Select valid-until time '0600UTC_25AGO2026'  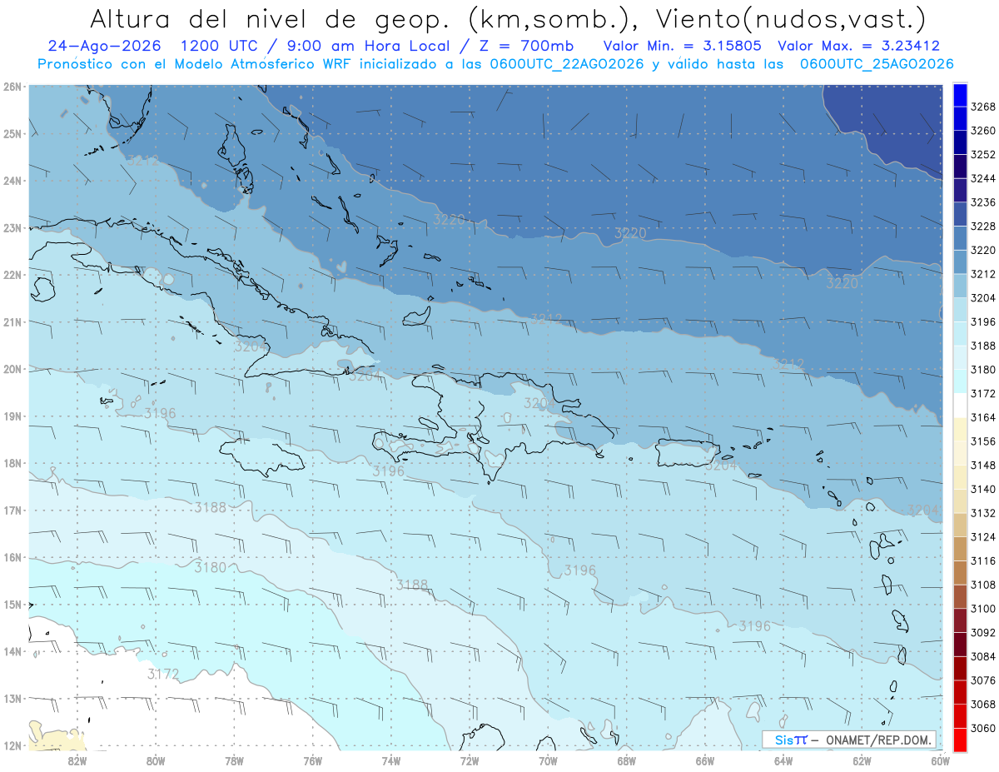[x=877, y=64]
